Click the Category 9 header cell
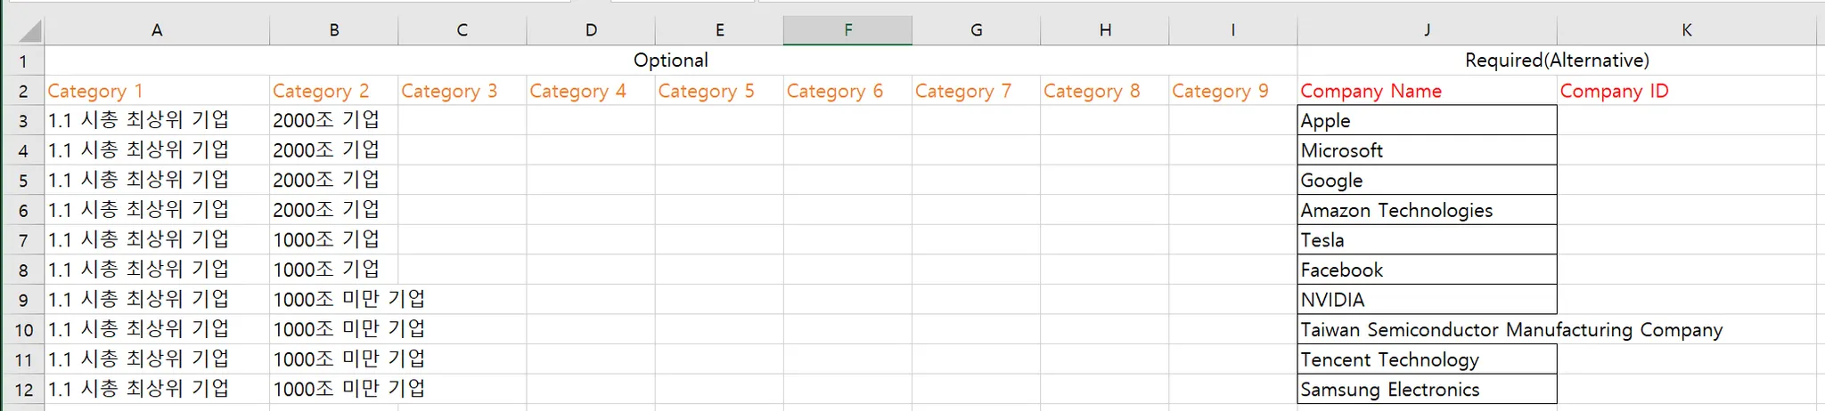 point(1232,91)
